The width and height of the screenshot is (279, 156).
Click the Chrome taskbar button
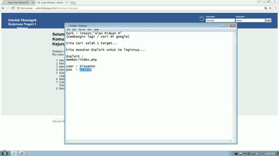pos(22,153)
